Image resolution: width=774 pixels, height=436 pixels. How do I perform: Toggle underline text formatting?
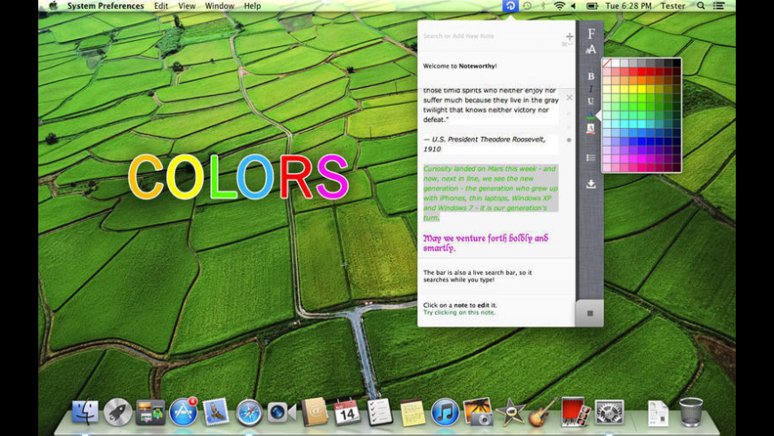point(591,101)
